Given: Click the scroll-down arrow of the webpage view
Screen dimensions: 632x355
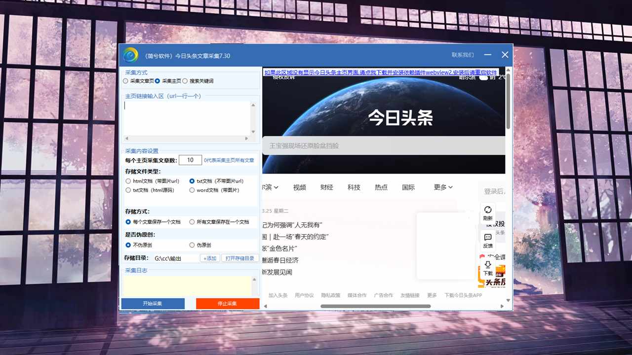Looking at the screenshot, I should point(509,299).
